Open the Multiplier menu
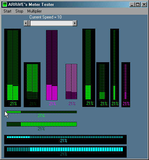Image resolution: width=149 pixels, height=160 pixels. [x=35, y=11]
